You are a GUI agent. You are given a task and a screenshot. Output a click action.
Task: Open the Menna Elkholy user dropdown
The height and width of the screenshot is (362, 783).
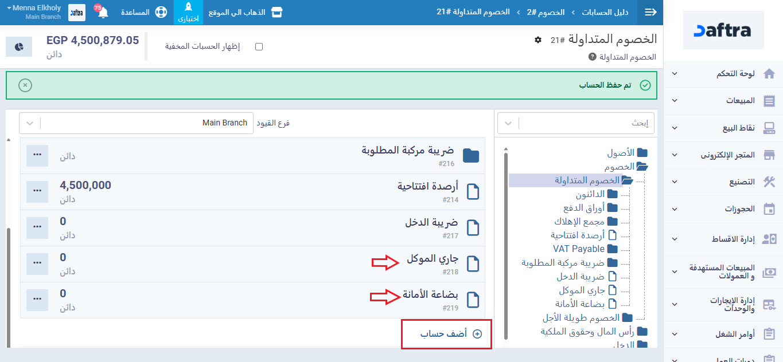[34, 12]
